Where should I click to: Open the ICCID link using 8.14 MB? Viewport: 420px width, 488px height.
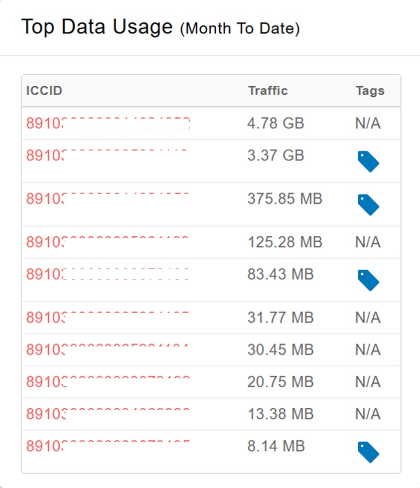pyautogui.click(x=108, y=446)
